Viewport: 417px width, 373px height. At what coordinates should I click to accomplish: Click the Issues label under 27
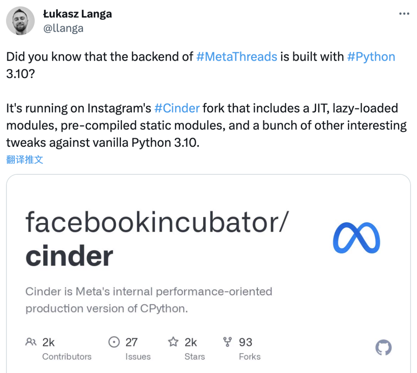[138, 356]
